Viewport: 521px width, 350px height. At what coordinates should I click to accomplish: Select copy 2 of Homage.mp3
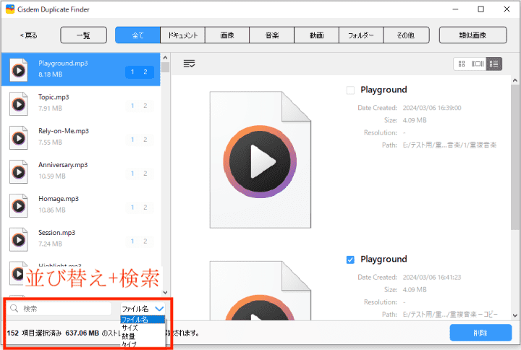tap(145, 208)
